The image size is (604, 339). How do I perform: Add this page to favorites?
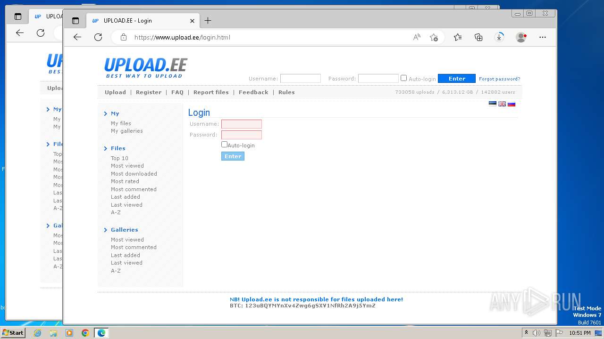tap(434, 37)
